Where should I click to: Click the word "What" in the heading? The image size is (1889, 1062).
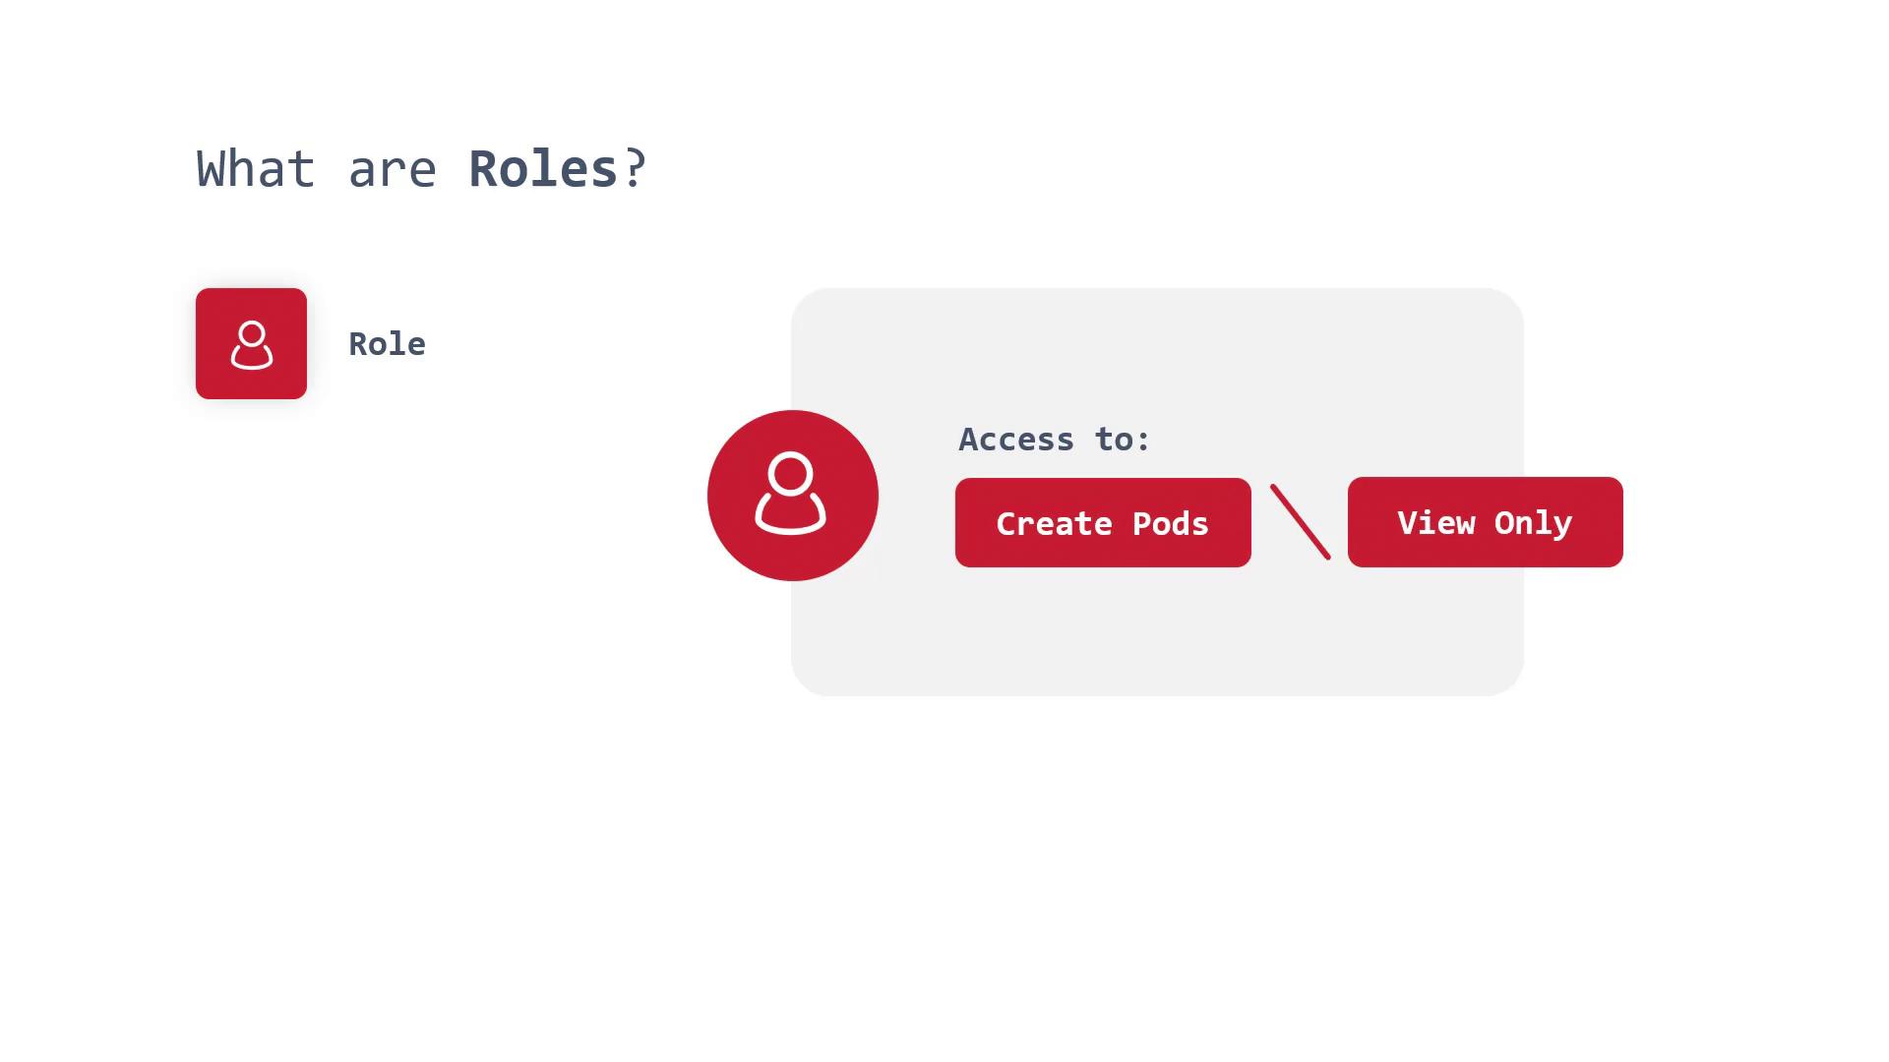tap(255, 169)
